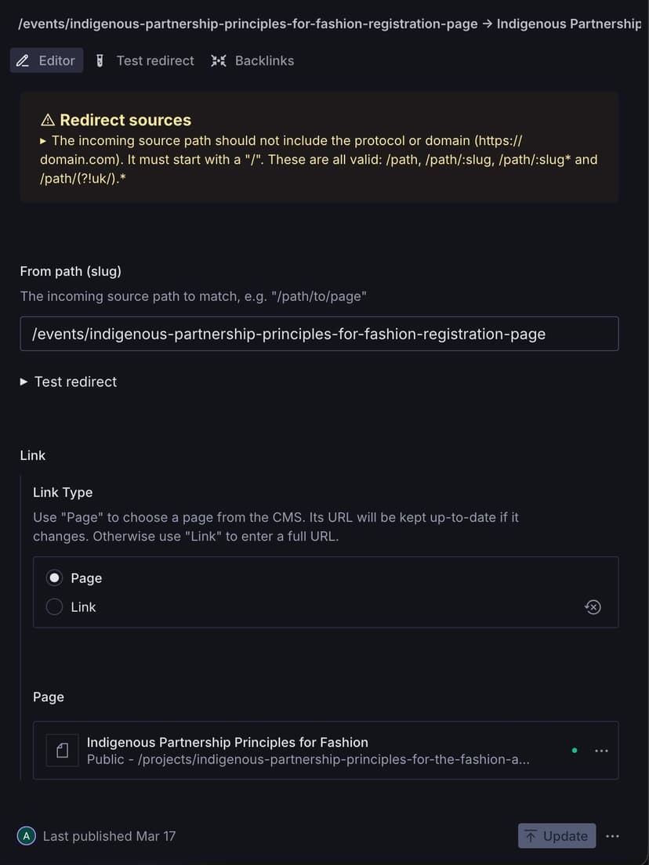The image size is (649, 865).
Task: Select the Page radio button
Action: coord(53,577)
